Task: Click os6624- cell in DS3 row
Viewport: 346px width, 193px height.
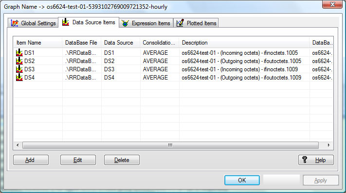Action: [x=322, y=69]
